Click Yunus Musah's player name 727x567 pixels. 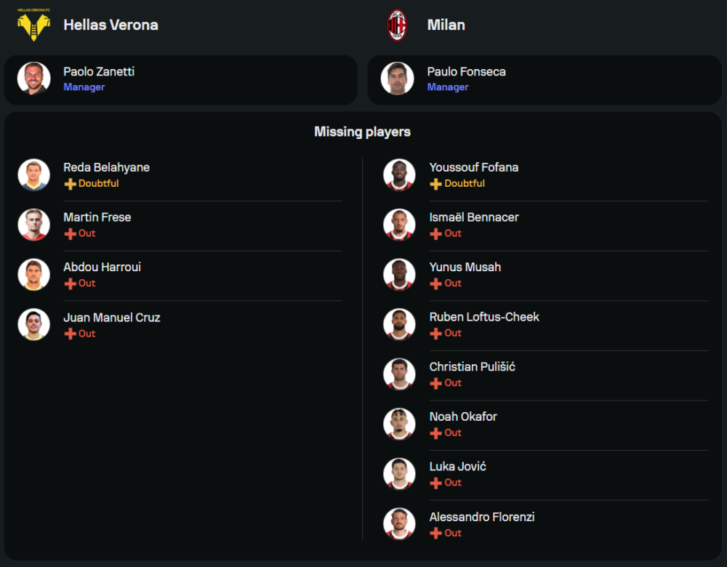click(x=465, y=267)
